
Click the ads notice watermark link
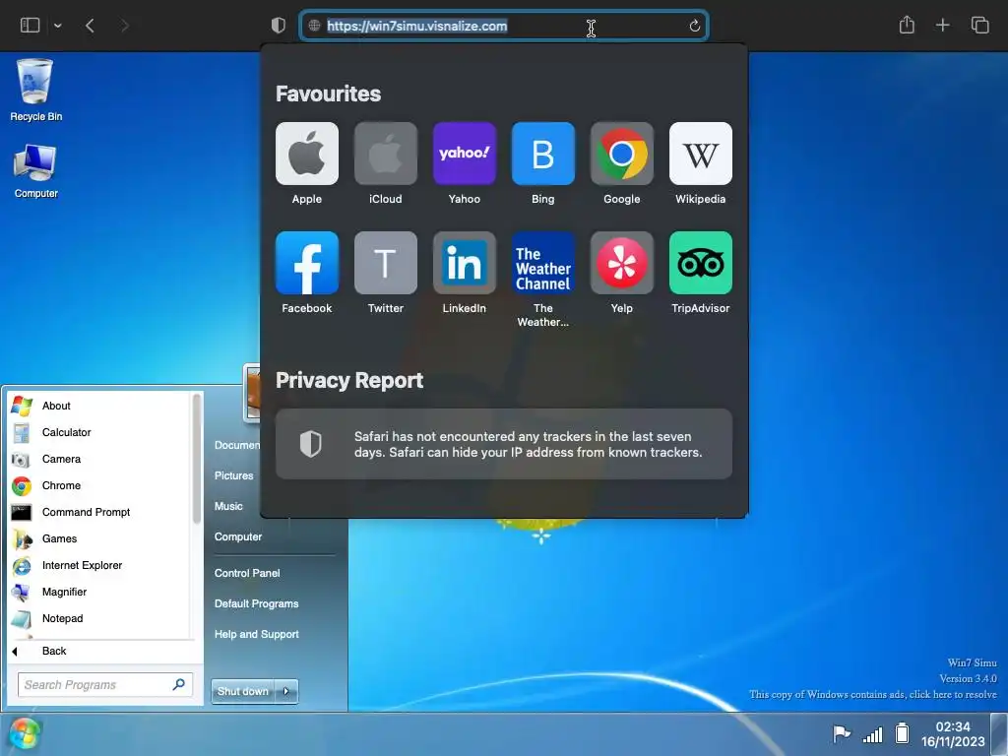pos(873,694)
